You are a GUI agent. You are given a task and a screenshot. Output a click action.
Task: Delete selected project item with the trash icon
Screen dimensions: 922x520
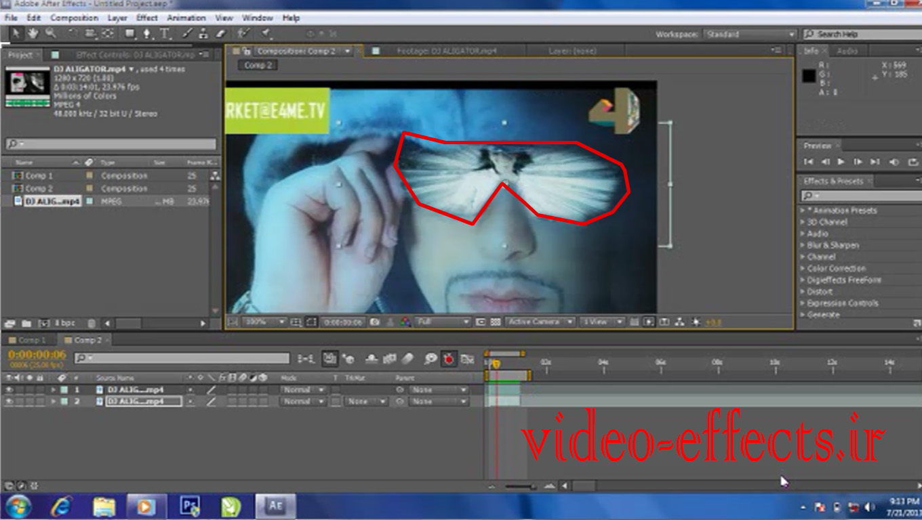92,324
